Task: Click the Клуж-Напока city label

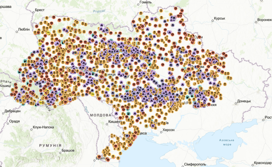Action: 43,127
